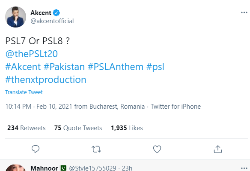
Task: Click Akcent's blue verified badge
Action: [56, 12]
